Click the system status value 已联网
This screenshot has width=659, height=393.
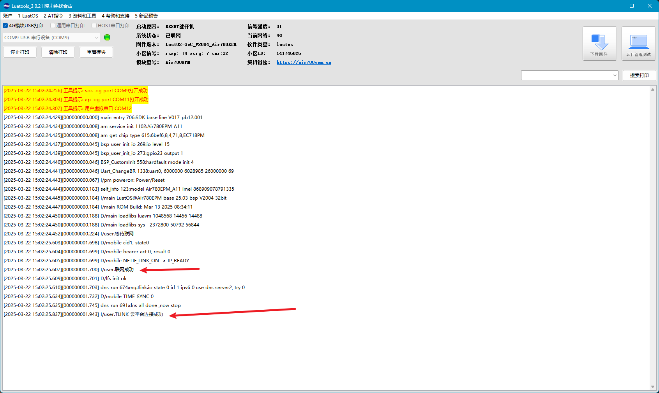[173, 35]
